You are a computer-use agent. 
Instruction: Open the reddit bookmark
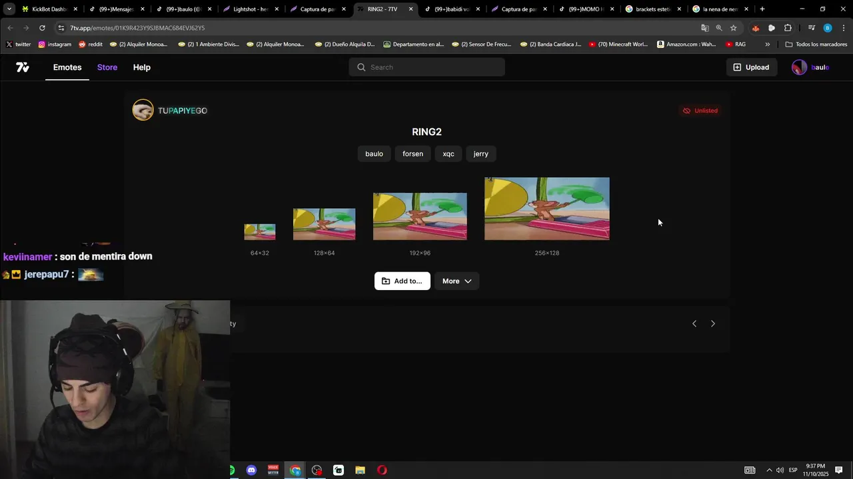(91, 45)
